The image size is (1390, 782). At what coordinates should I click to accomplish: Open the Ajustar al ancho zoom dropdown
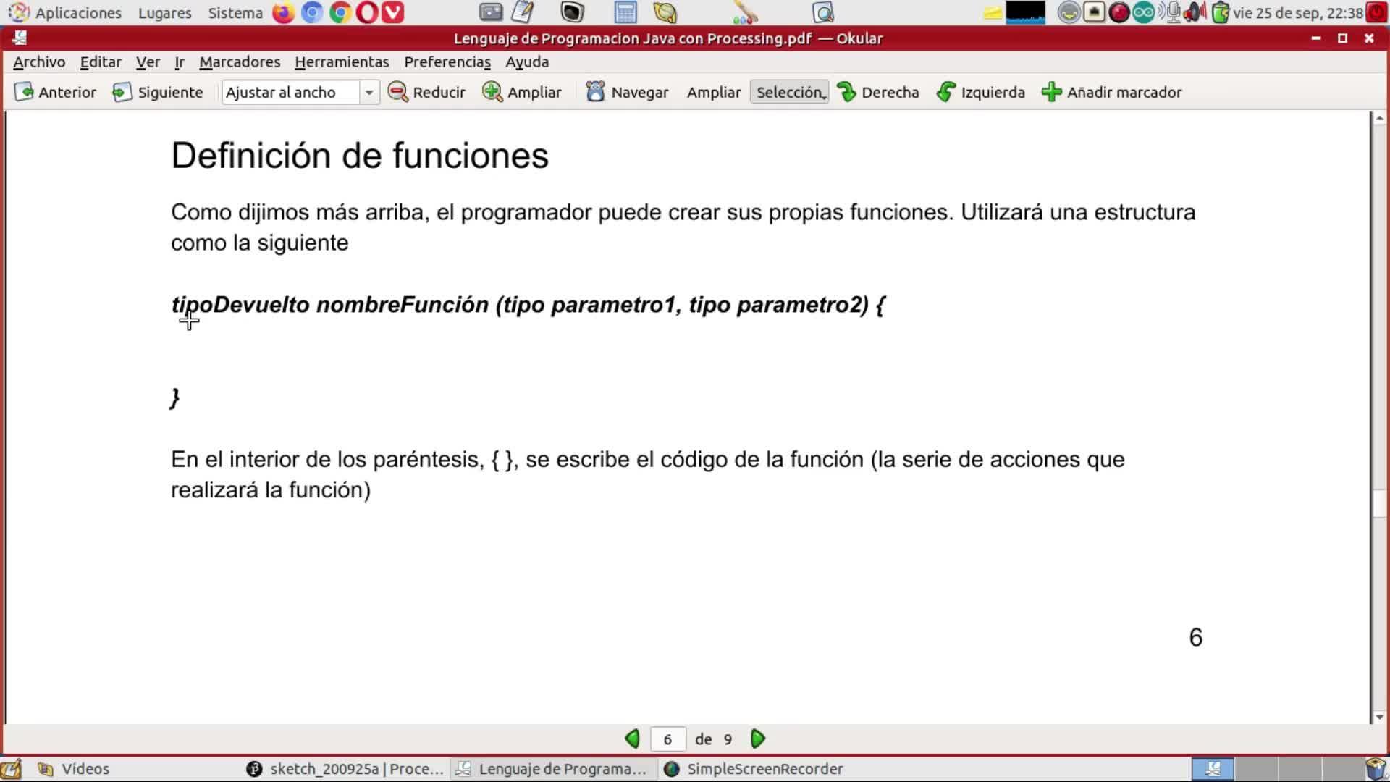click(368, 92)
